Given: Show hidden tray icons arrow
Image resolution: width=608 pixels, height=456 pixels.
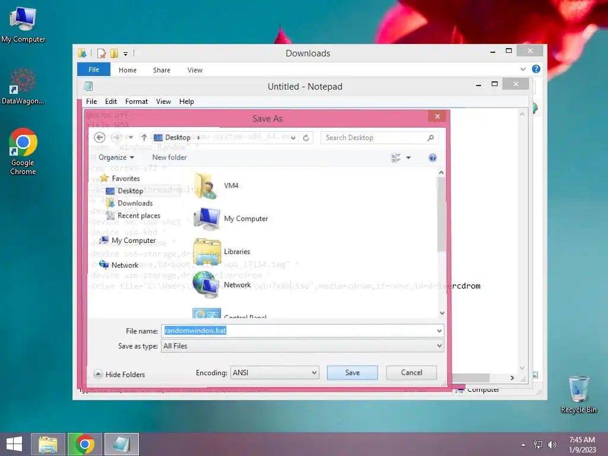Looking at the screenshot, I should coord(524,445).
